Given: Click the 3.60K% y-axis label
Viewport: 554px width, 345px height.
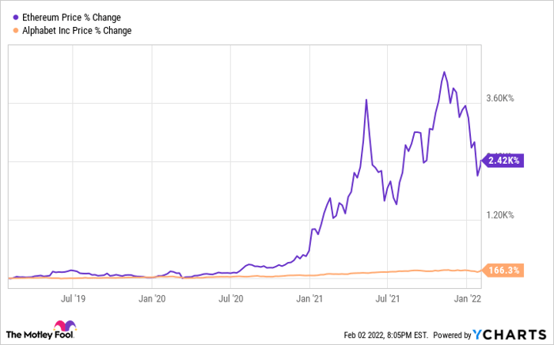Looking at the screenshot, I should (x=500, y=98).
